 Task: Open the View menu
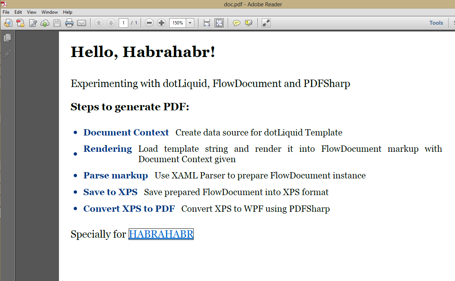click(32, 12)
